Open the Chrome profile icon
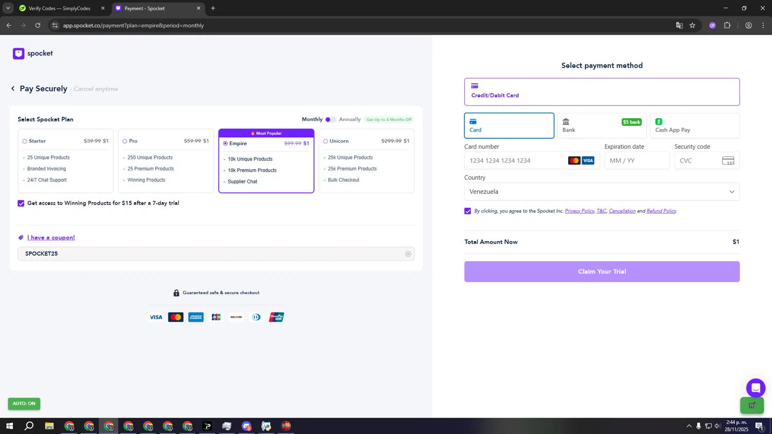Screen dimensions: 772x434 749,25
